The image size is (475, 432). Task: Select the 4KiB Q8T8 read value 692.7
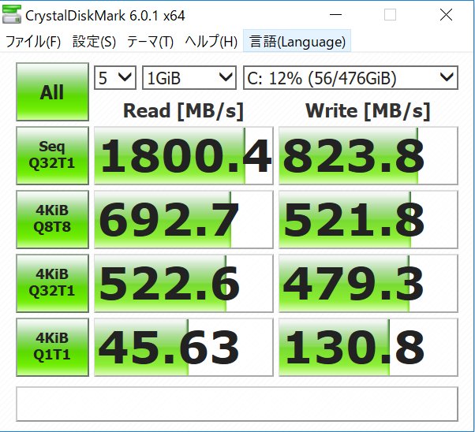click(x=184, y=219)
